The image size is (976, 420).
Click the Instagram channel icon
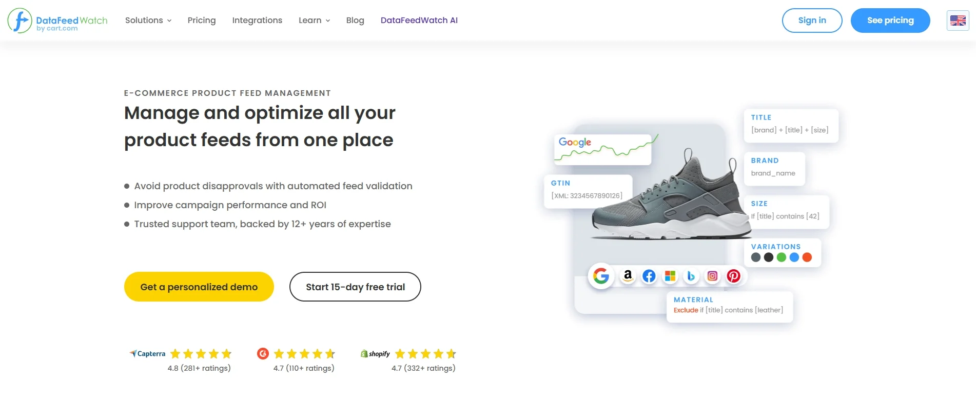coord(712,276)
